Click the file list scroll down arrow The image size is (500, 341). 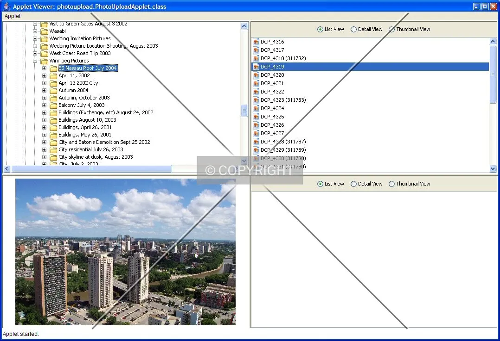(493, 168)
